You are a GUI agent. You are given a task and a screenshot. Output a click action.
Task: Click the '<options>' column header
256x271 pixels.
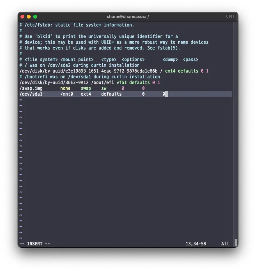coord(133,60)
